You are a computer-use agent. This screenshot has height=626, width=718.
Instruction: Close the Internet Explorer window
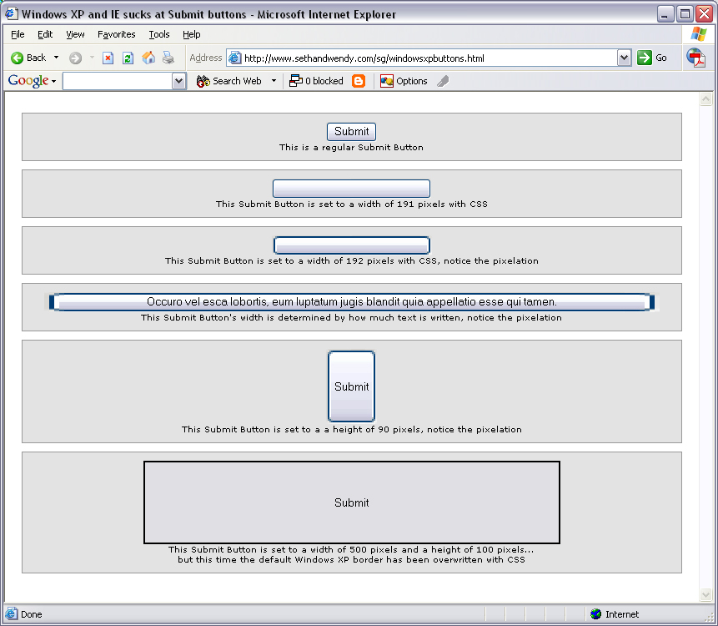(705, 13)
